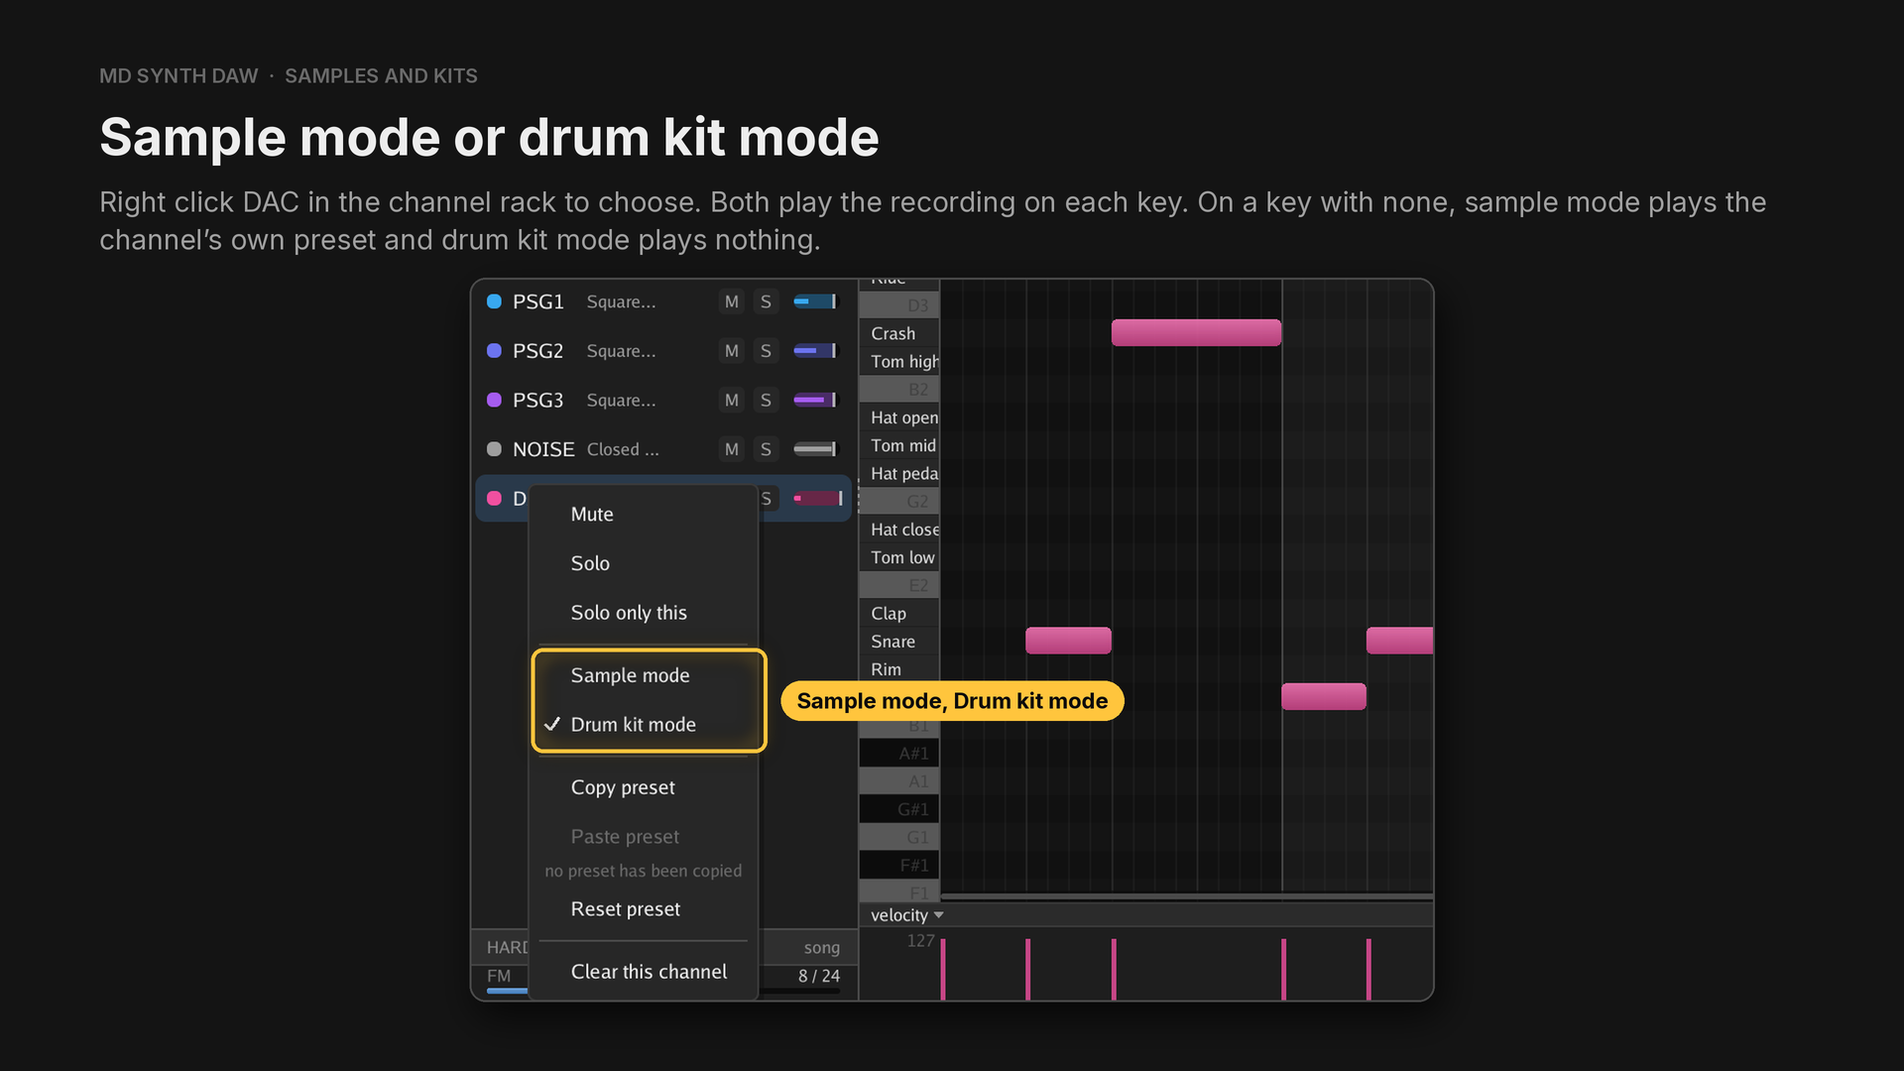Mute the PSG2 channel with M
Screen dimensions: 1904x1071
coord(732,351)
